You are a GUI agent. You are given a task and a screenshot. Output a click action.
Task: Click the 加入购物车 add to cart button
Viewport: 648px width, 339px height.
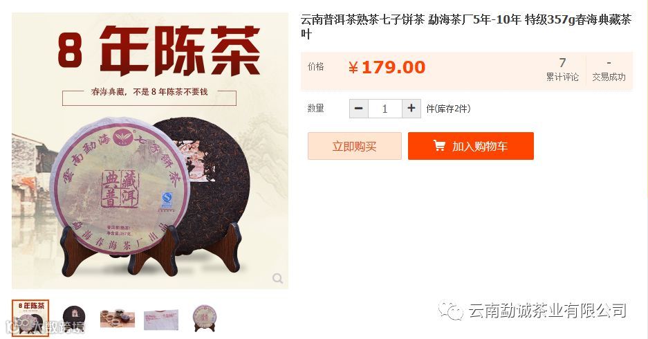(x=471, y=146)
